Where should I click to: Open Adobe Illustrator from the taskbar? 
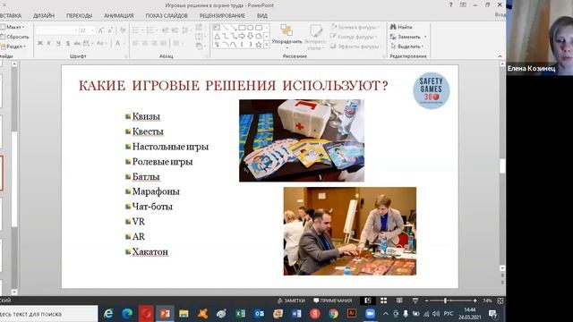click(x=352, y=314)
